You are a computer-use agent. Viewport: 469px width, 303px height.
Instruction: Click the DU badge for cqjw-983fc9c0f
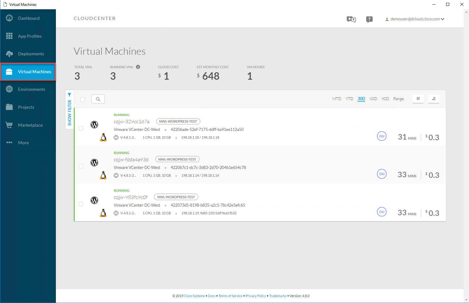pyautogui.click(x=382, y=212)
